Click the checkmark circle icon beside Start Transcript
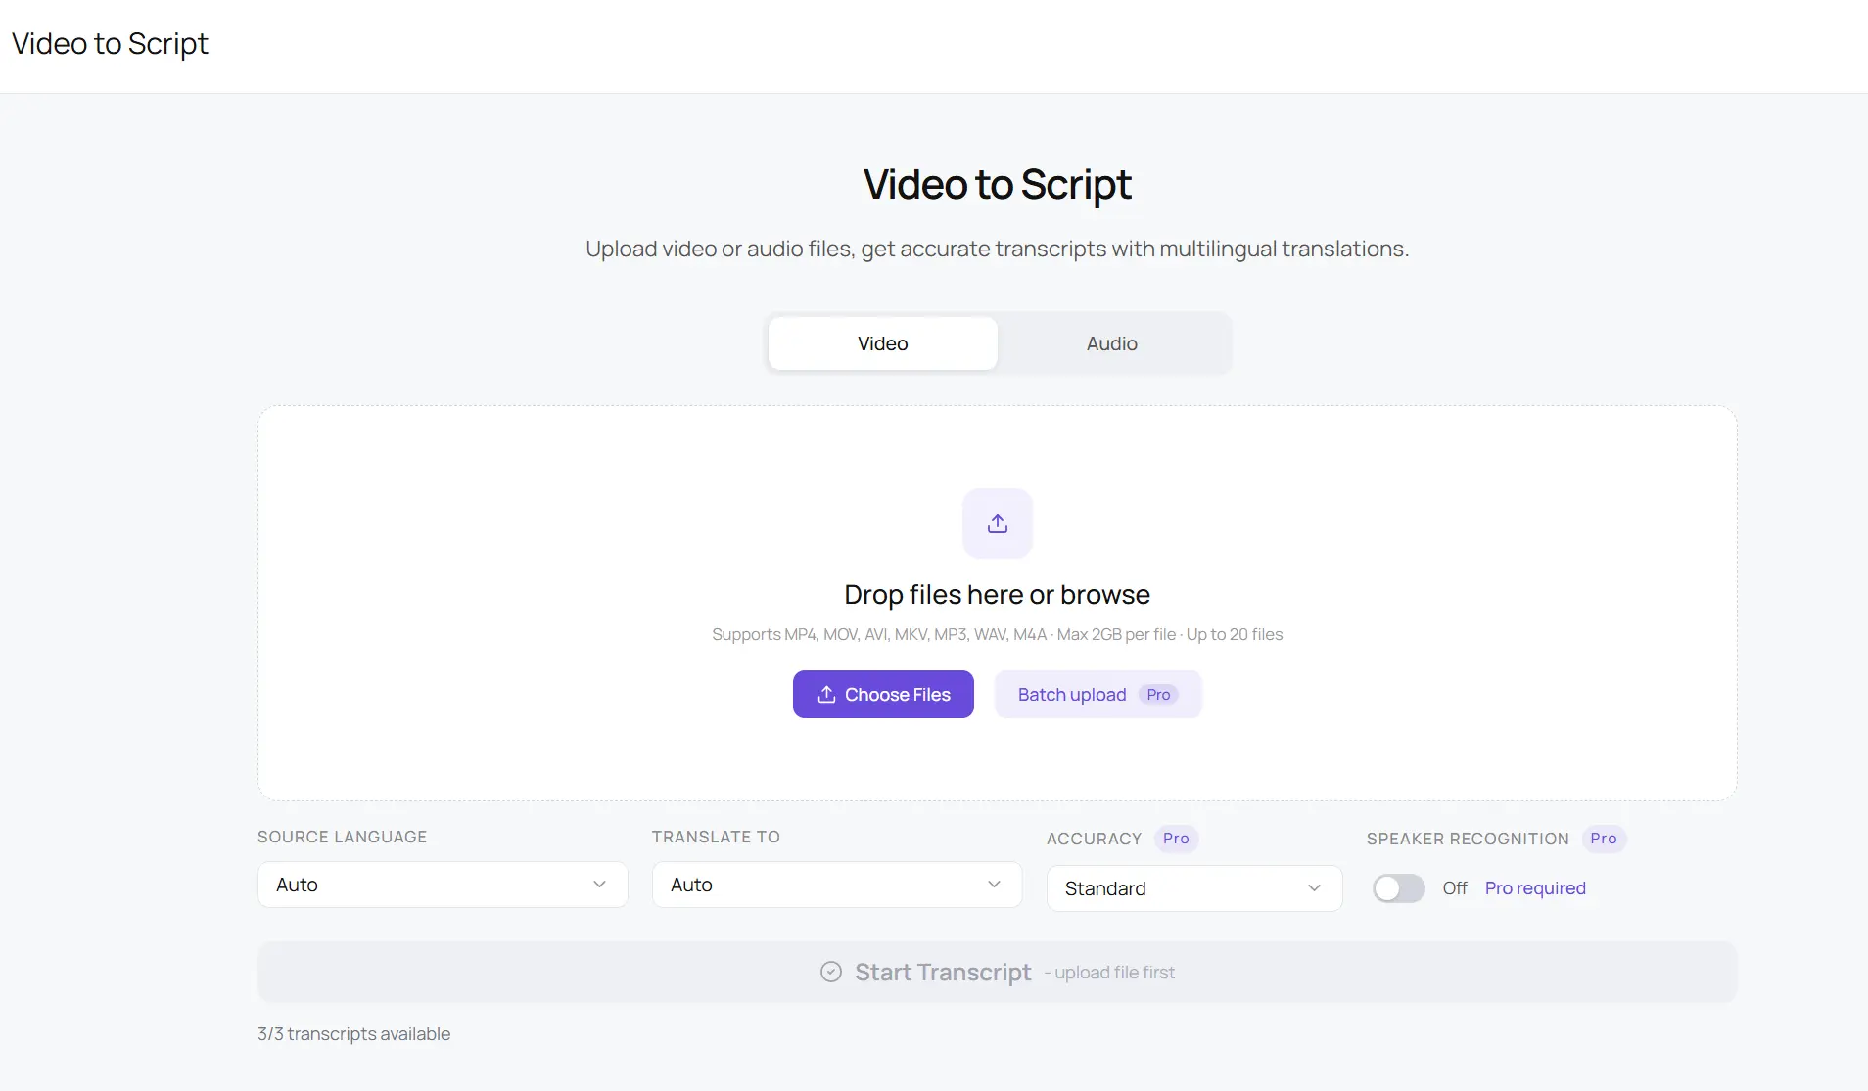Screen dimensions: 1868x1091 (830, 972)
